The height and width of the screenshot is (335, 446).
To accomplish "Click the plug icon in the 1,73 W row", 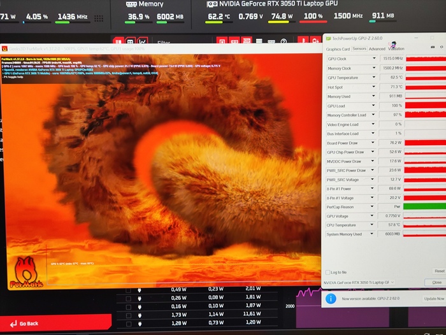I will (140, 315).
